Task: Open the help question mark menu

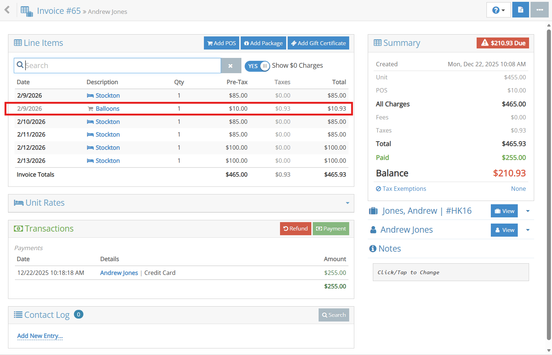Action: (x=498, y=10)
